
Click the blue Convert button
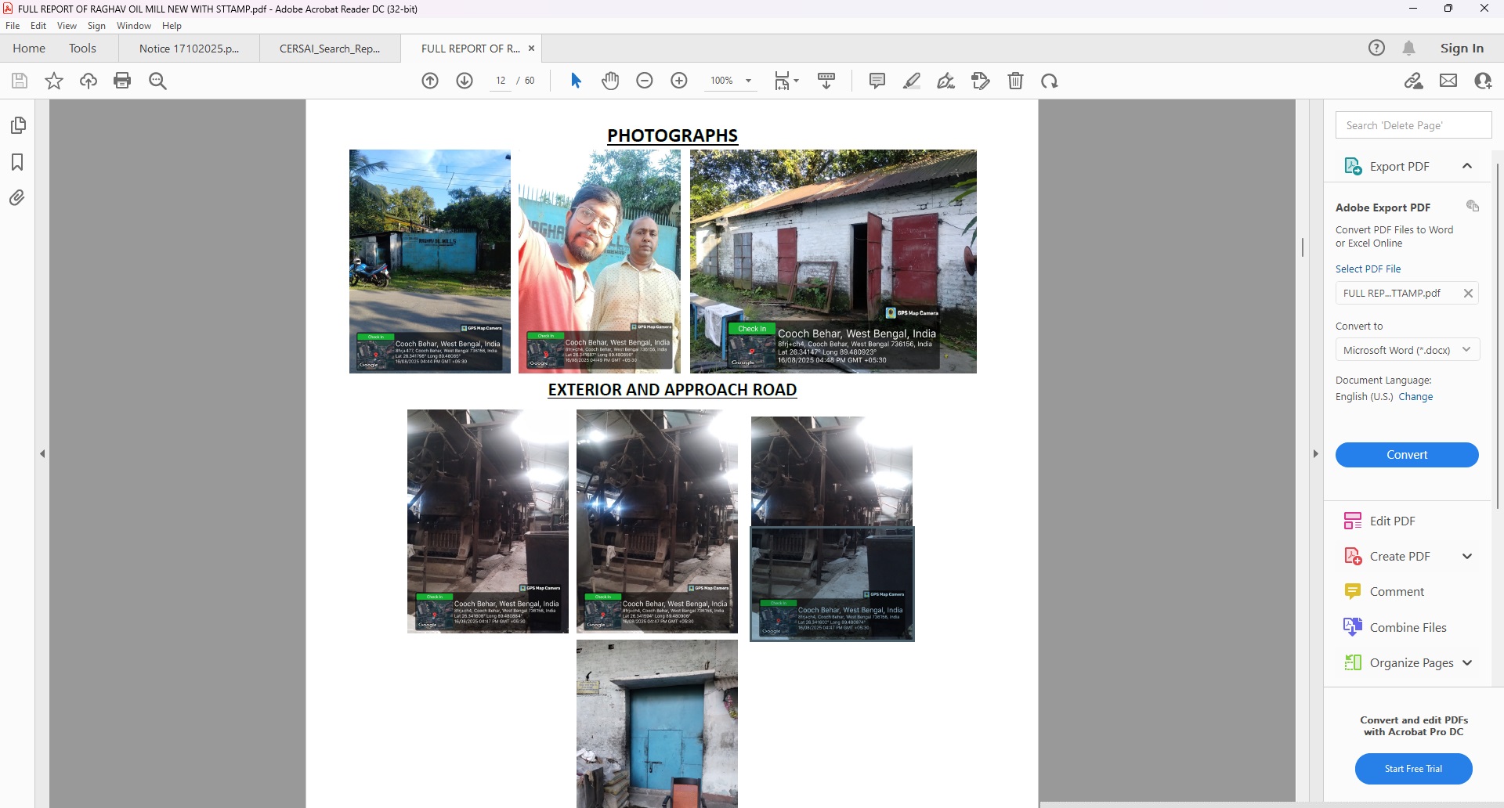pyautogui.click(x=1407, y=455)
